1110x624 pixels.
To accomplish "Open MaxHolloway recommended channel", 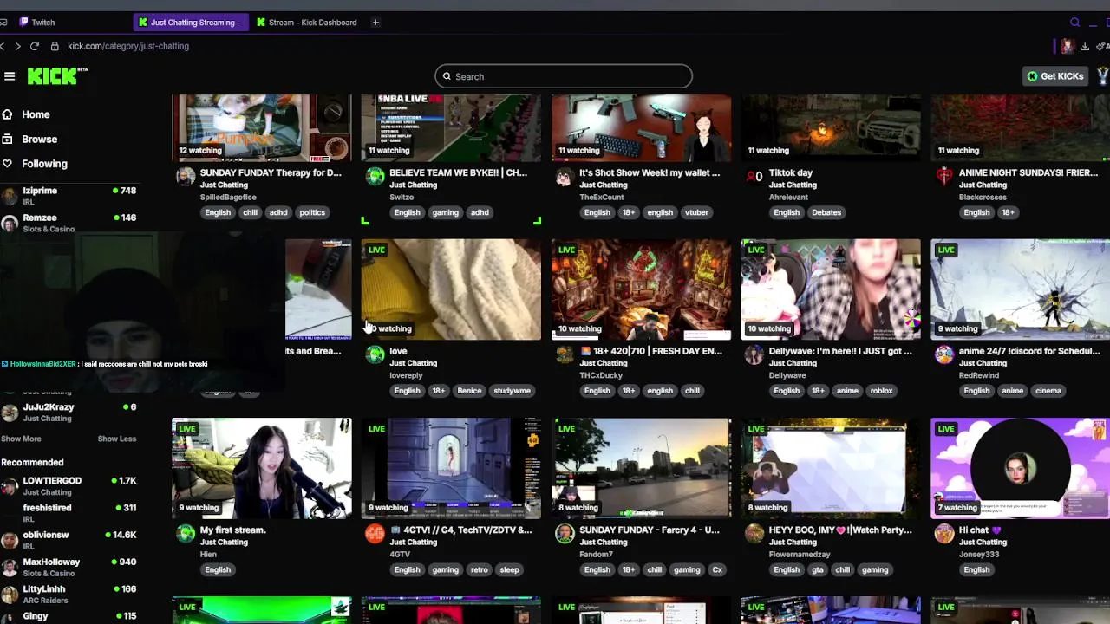I will (69, 567).
